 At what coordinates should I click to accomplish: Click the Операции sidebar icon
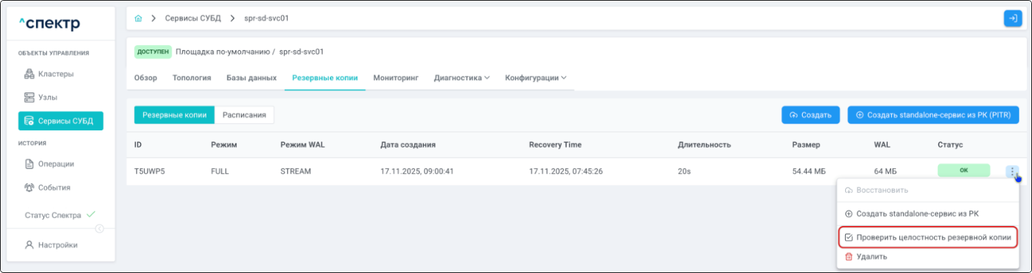(29, 164)
